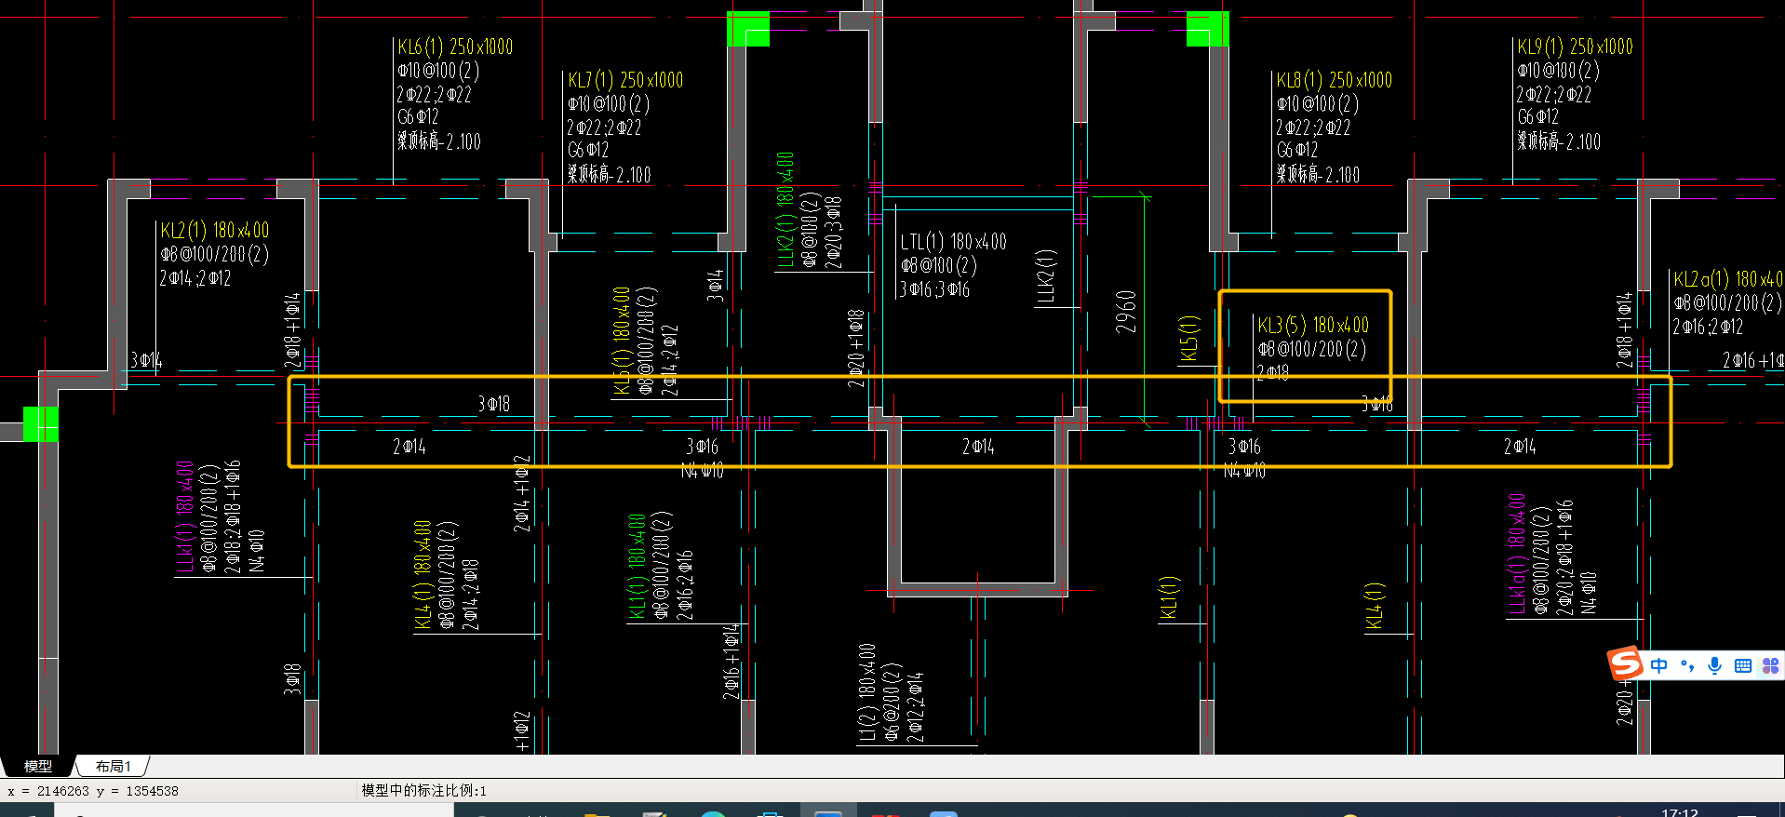Select the 2Φ16;2Φ12 text under KL2a(1)
The image size is (1785, 817).
(x=1708, y=327)
